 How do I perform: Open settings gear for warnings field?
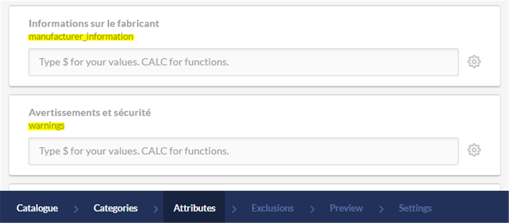(x=474, y=150)
